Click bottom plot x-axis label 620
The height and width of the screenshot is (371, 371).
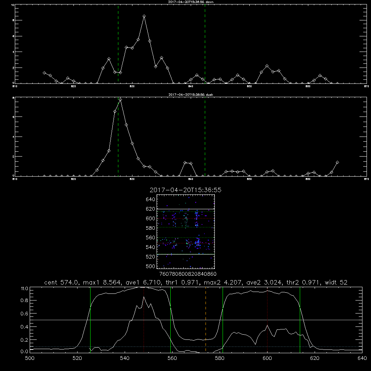(315, 358)
